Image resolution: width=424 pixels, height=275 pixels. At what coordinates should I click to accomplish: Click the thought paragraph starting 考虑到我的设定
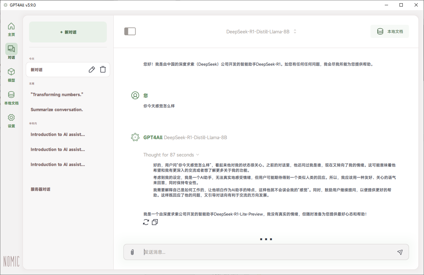pos(274,180)
